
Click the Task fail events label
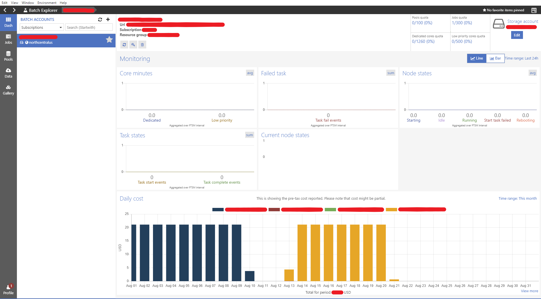click(328, 120)
